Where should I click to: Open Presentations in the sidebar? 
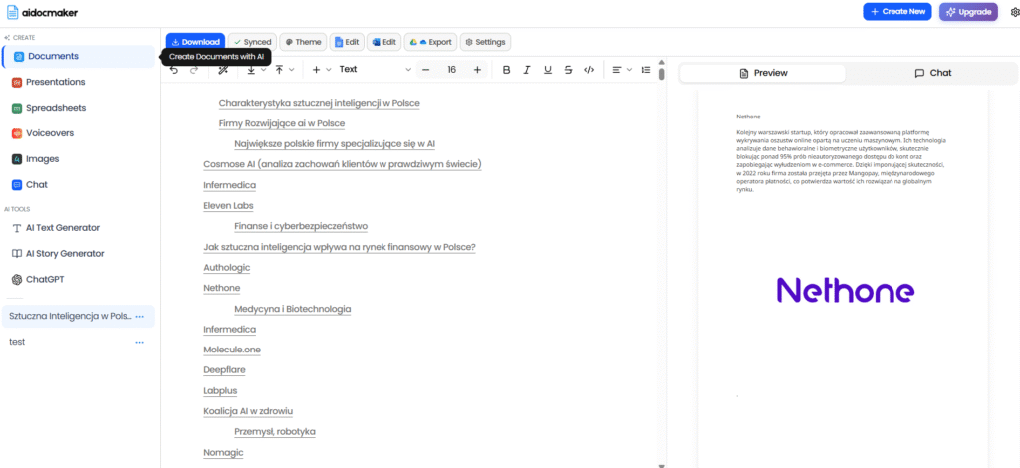tap(79, 82)
